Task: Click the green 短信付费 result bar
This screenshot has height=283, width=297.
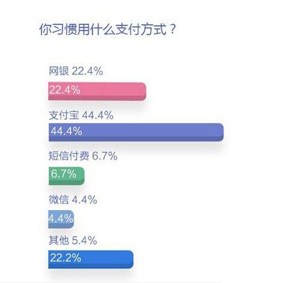Action: [66, 176]
